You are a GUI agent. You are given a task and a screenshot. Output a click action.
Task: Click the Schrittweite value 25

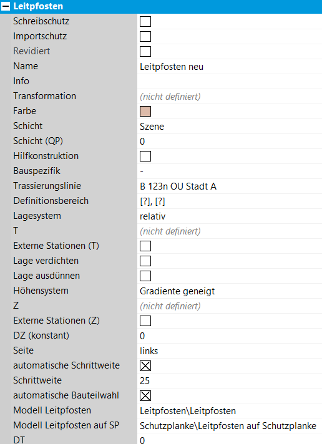tap(230, 381)
